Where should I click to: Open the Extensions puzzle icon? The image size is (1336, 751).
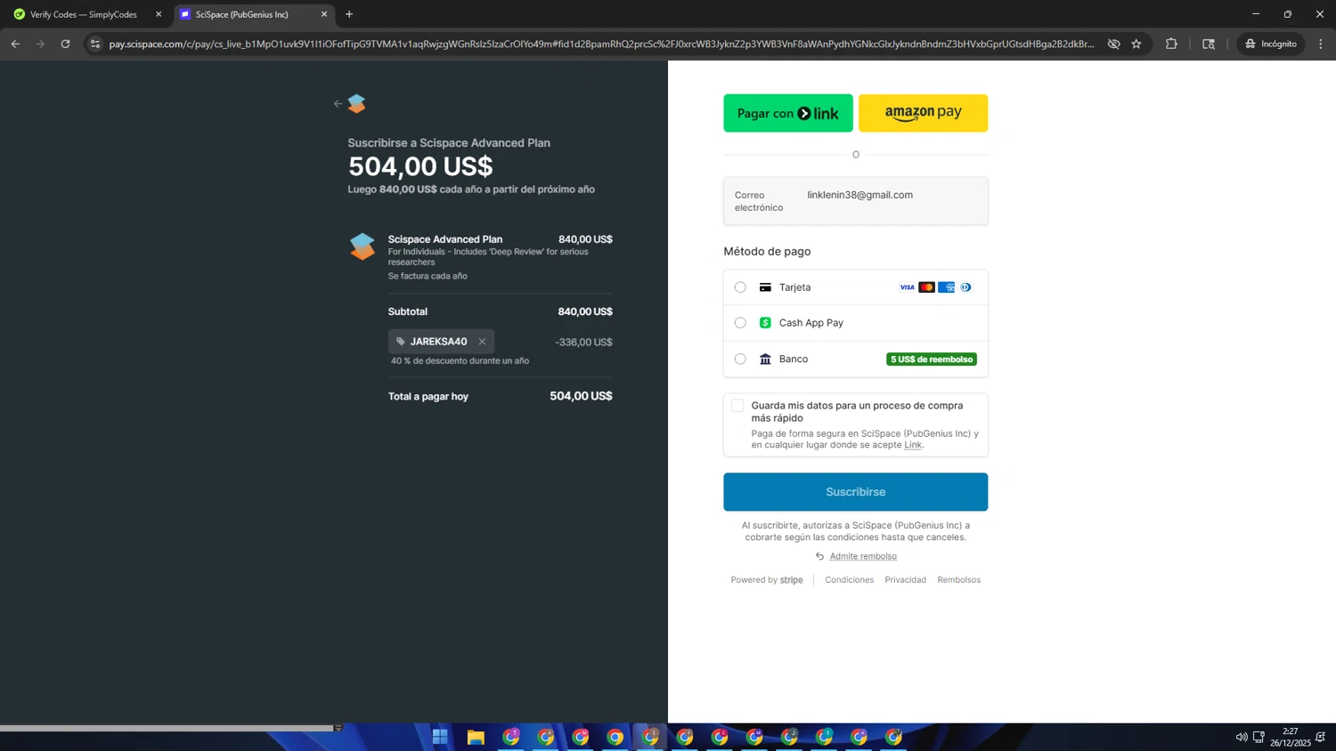(x=1171, y=44)
